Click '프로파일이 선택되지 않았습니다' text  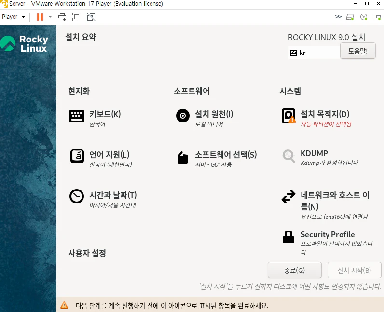tap(337, 248)
